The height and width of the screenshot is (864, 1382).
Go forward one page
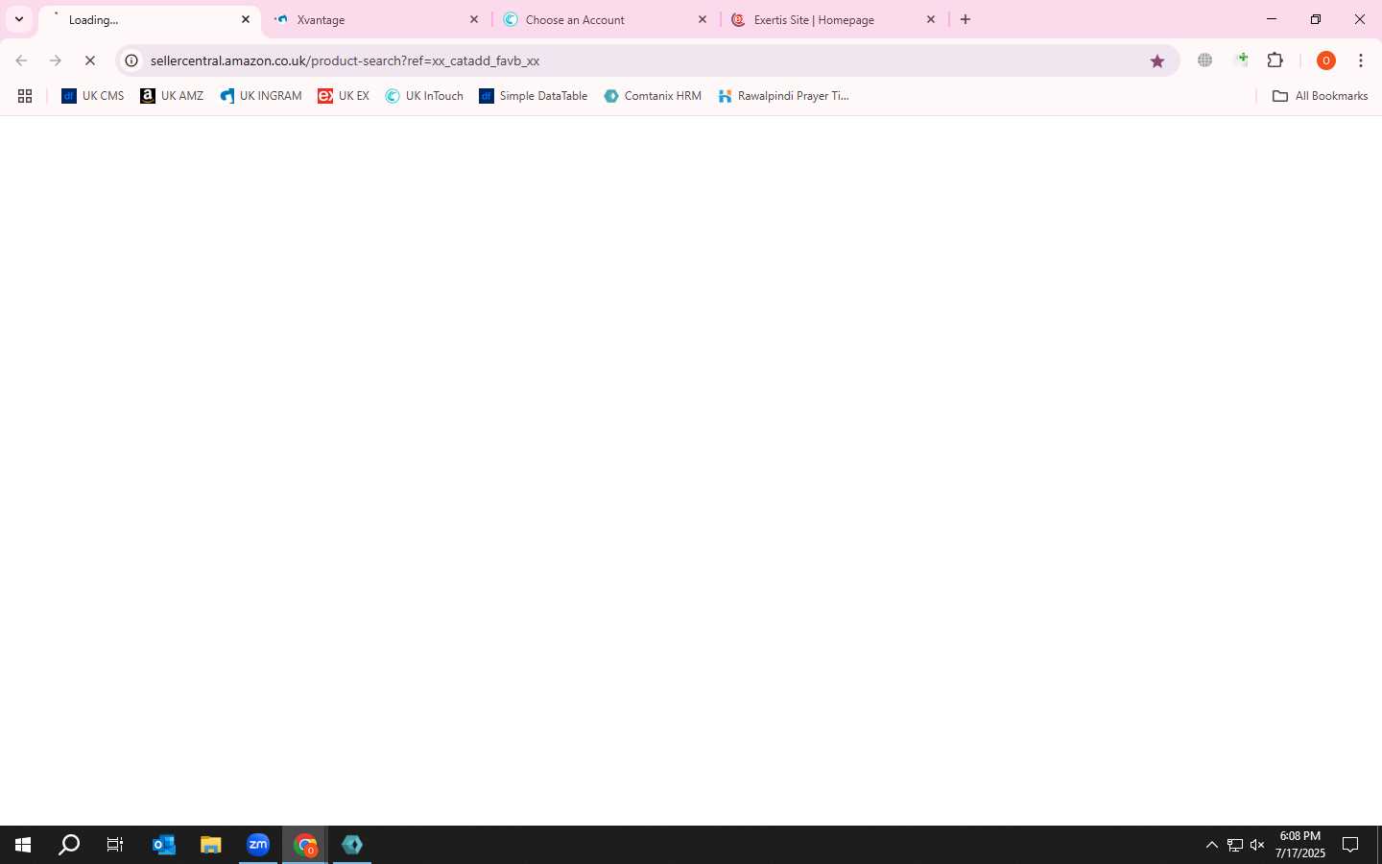(x=56, y=60)
